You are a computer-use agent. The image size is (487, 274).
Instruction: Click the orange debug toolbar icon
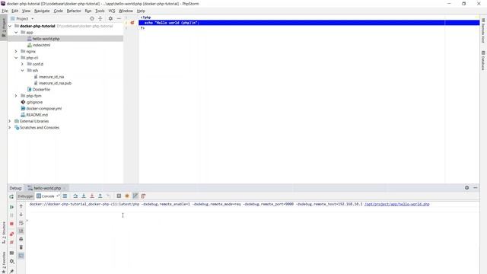[127, 196]
